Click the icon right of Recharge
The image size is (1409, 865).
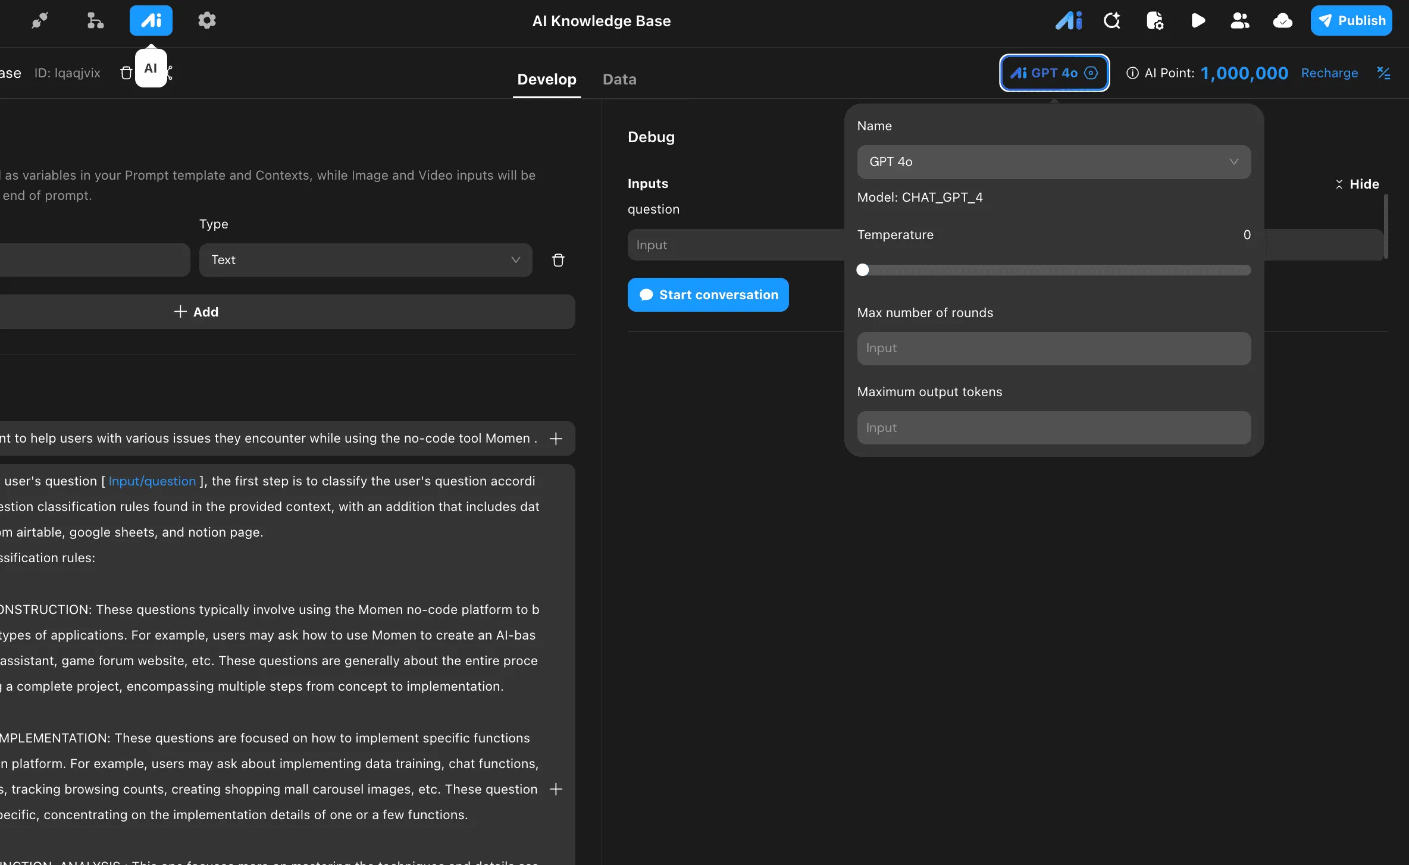(x=1384, y=73)
